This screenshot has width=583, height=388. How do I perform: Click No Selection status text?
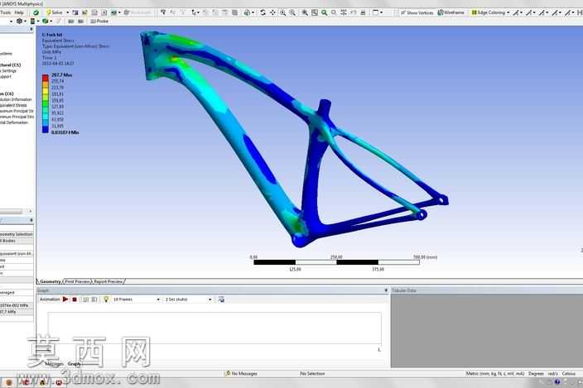coord(312,373)
